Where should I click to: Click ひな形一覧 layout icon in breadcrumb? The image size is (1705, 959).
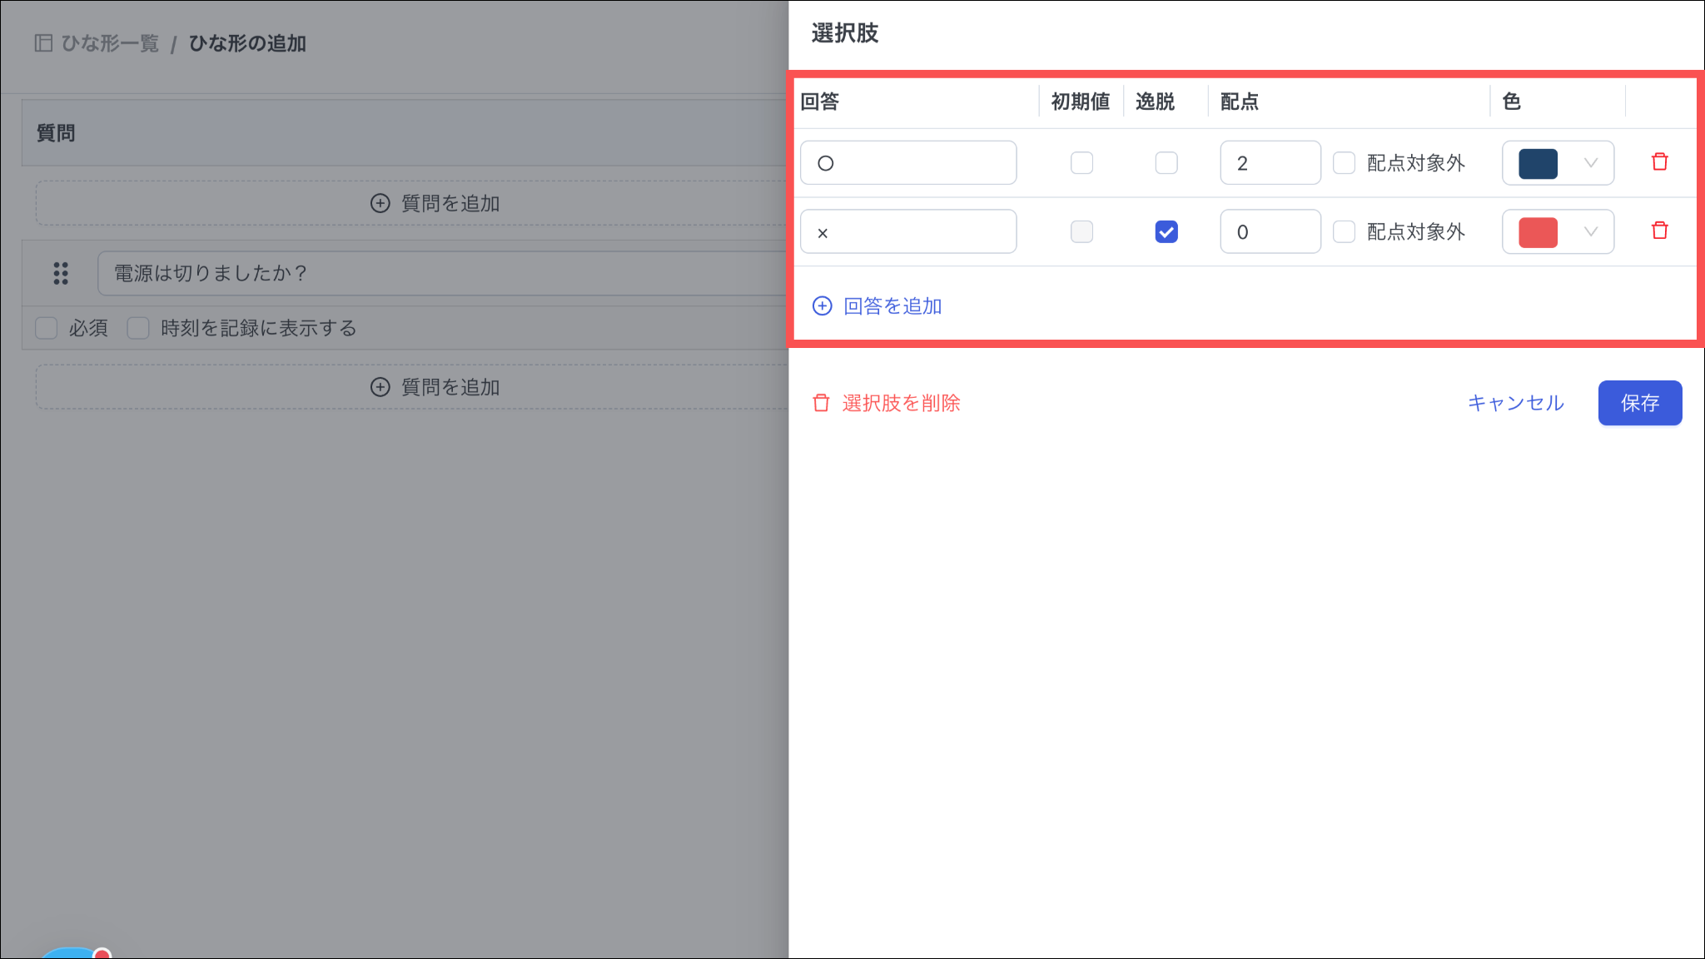point(43,43)
